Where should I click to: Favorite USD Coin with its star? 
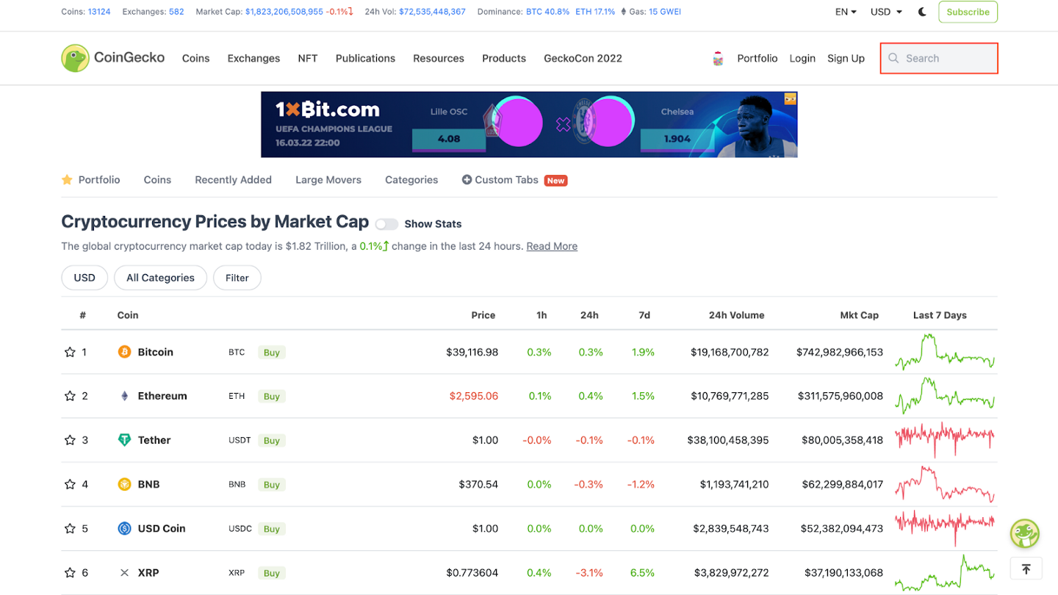[x=70, y=528]
